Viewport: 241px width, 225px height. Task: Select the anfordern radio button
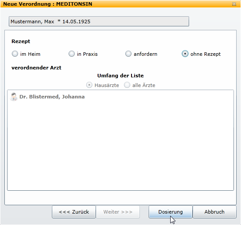click(128, 54)
